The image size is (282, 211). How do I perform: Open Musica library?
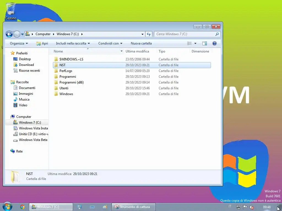[24, 99]
